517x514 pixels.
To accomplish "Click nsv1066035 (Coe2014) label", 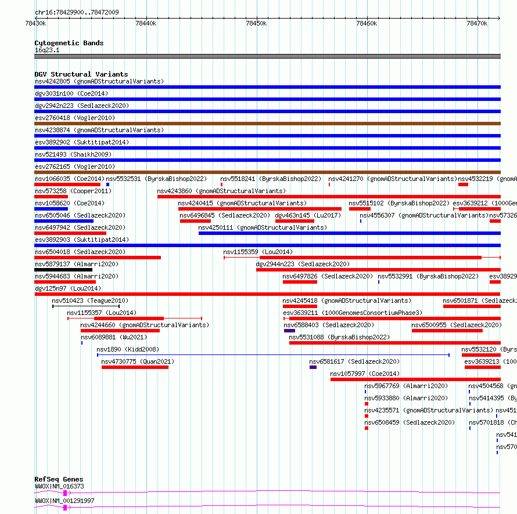I will (x=70, y=179).
